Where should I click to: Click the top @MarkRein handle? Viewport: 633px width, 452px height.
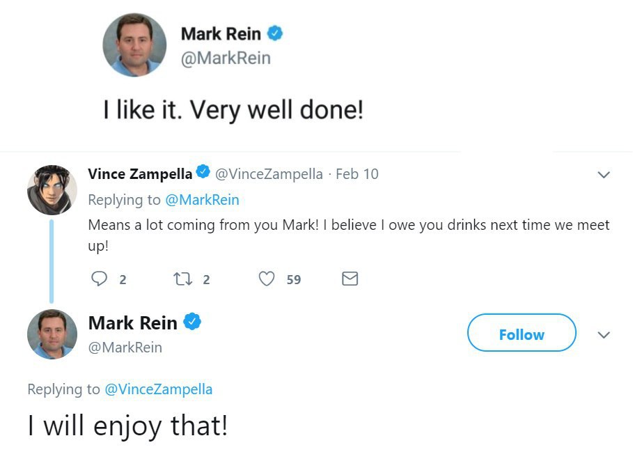tap(225, 59)
